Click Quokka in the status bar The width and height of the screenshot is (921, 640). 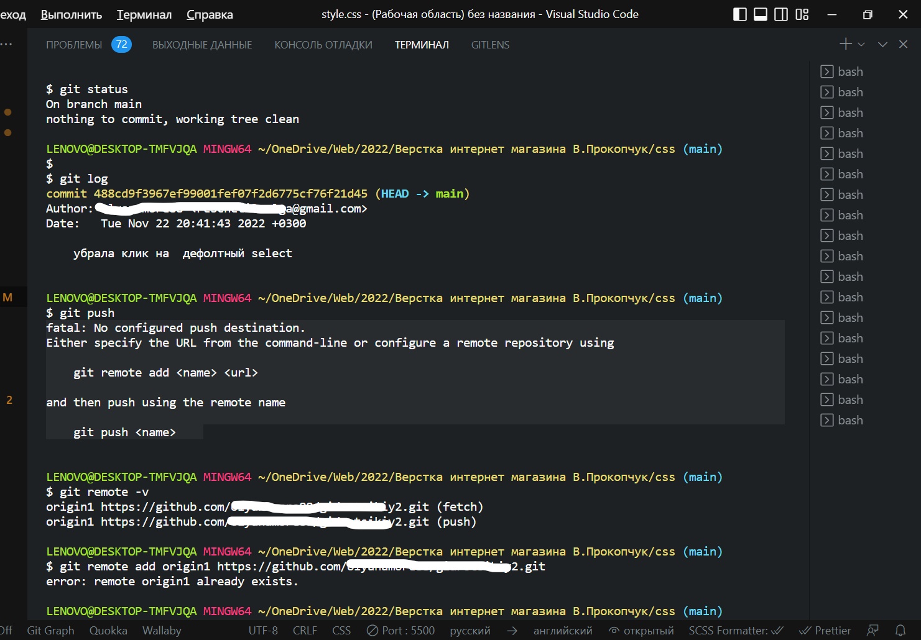108,631
